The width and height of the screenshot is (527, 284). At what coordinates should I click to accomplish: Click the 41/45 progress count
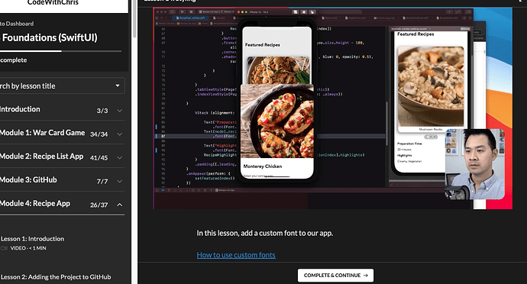99,157
